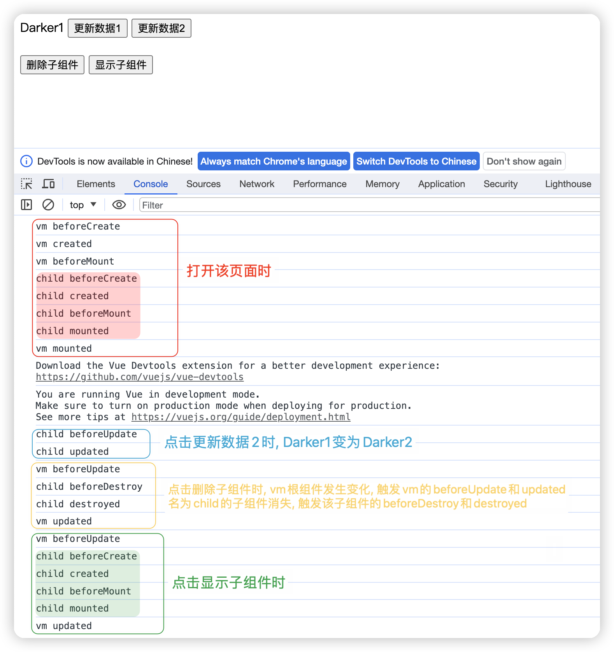Click the info icon in the notification bar

(x=26, y=161)
